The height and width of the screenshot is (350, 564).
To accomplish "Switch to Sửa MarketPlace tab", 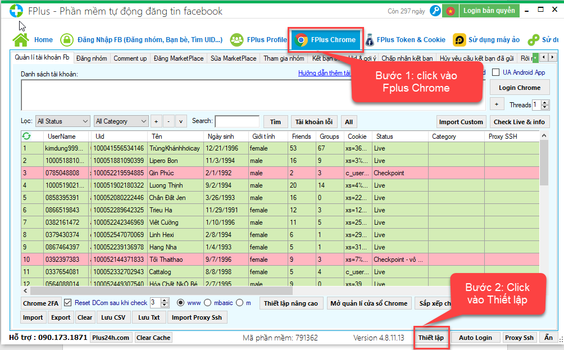I will pyautogui.click(x=234, y=58).
